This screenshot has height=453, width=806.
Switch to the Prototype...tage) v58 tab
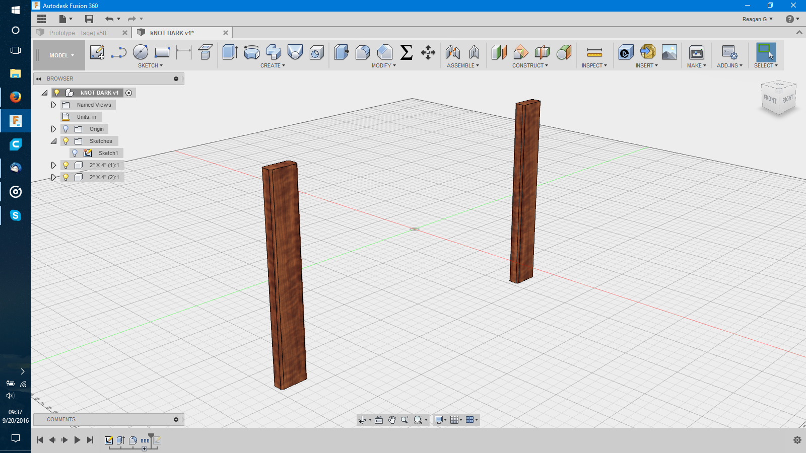pyautogui.click(x=78, y=33)
